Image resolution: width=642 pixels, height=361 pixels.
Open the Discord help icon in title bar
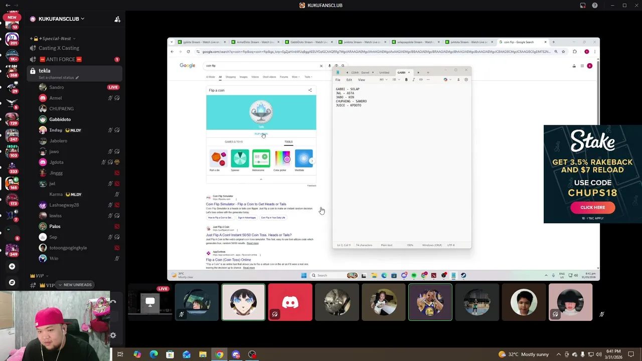[595, 6]
